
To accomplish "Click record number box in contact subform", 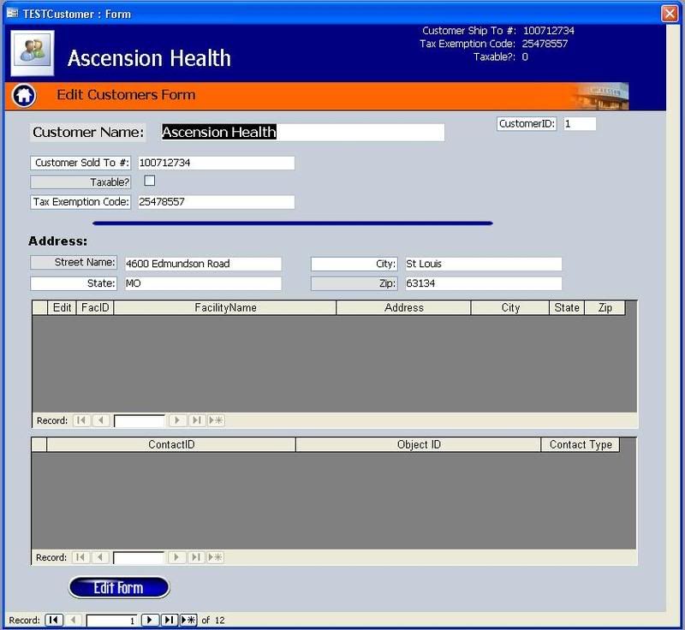I will coord(139,557).
